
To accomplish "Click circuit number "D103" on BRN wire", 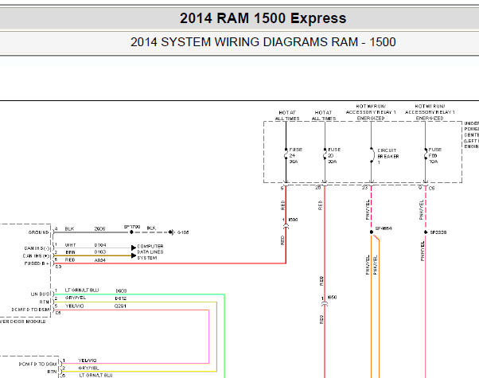I will pyautogui.click(x=100, y=251).
